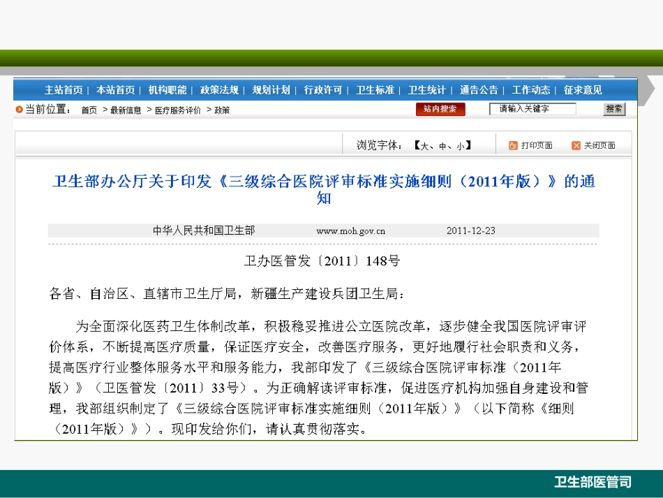Click 通告公告 in the navigation bar
This screenshot has width=663, height=498.
pyautogui.click(x=479, y=90)
